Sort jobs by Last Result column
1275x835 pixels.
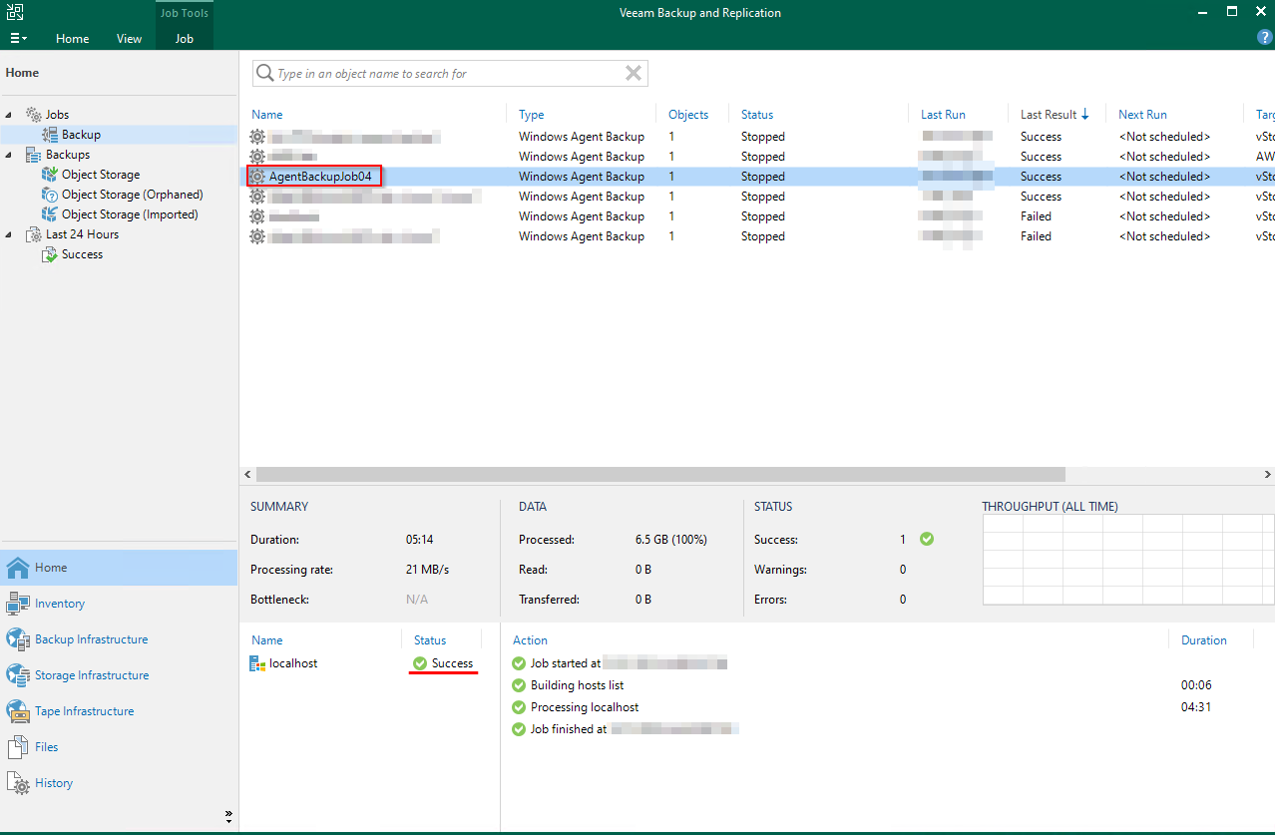click(1049, 115)
